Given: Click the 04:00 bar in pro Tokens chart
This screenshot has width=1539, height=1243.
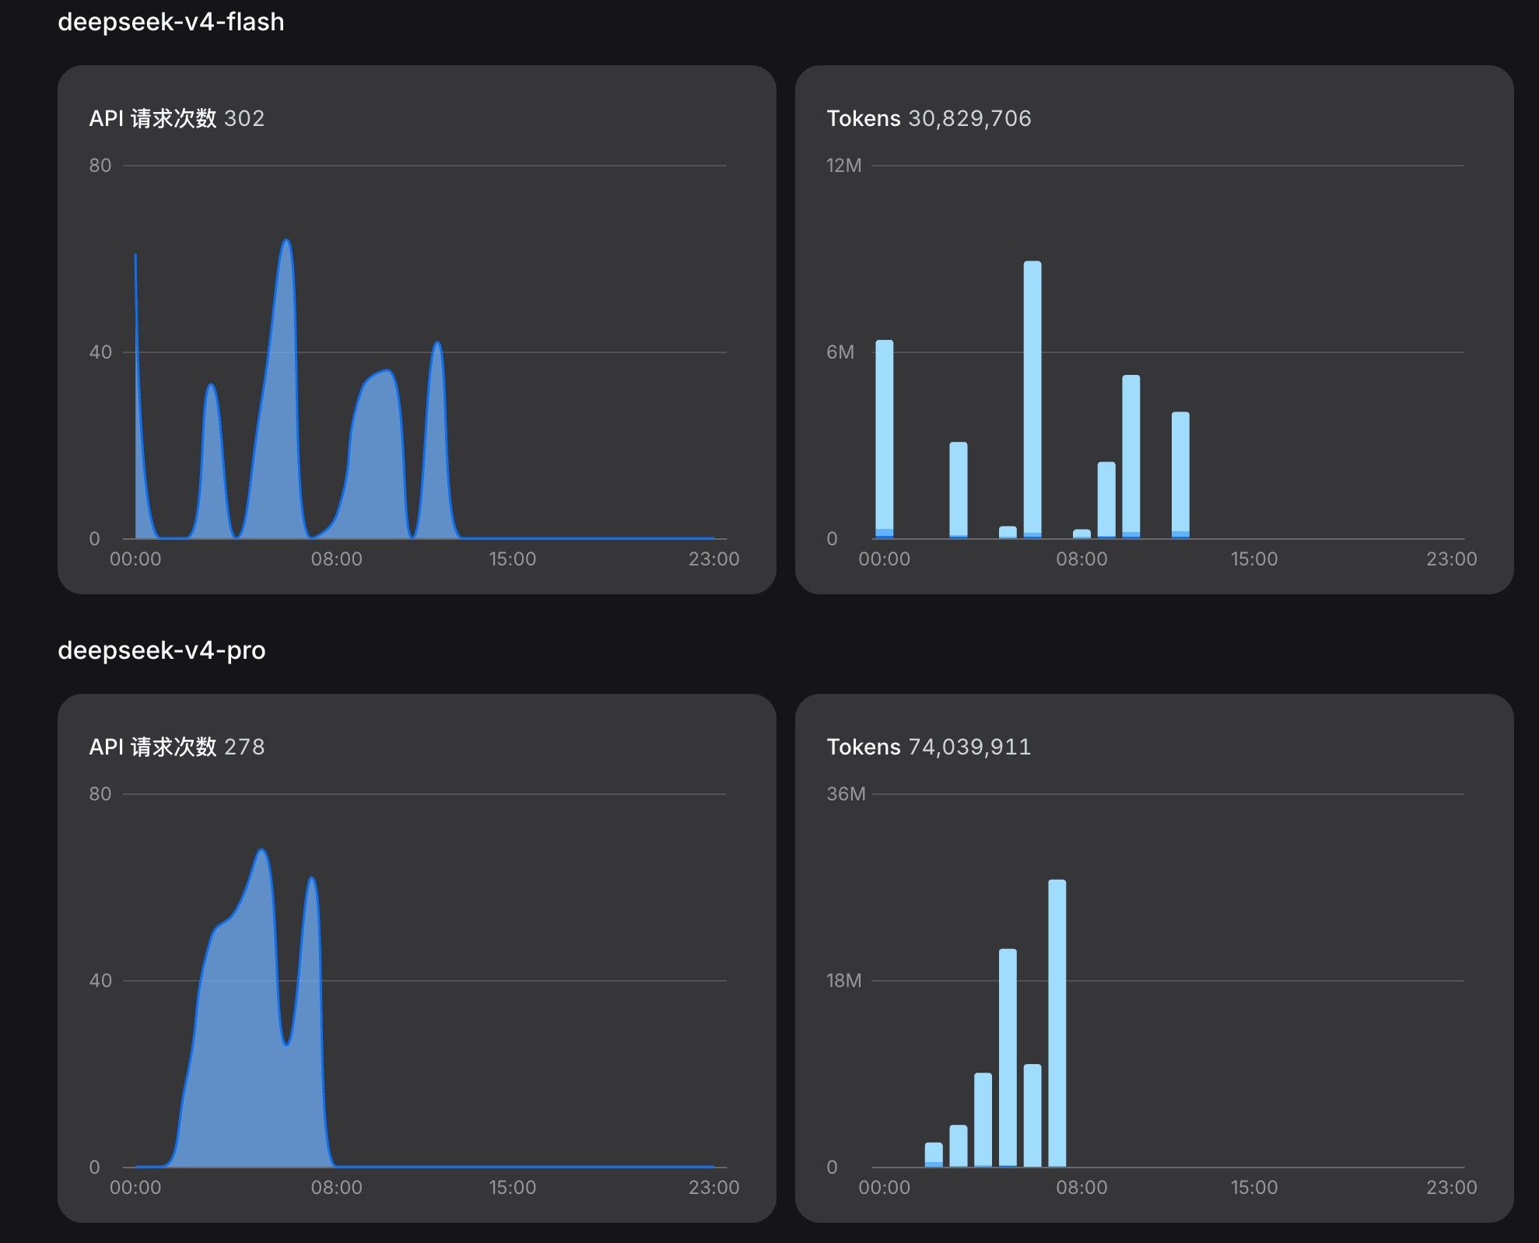Looking at the screenshot, I should click(983, 1120).
